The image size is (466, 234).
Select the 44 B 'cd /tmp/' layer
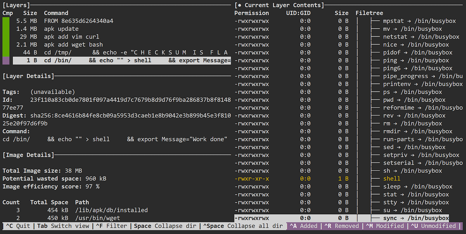(x=121, y=52)
